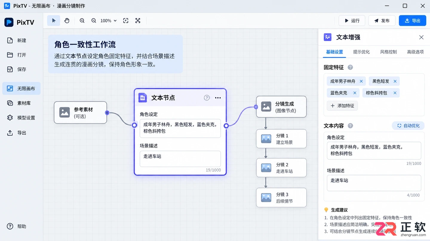The image size is (430, 241).
Task: Open the 高级选项 tab
Action: [x=415, y=52]
